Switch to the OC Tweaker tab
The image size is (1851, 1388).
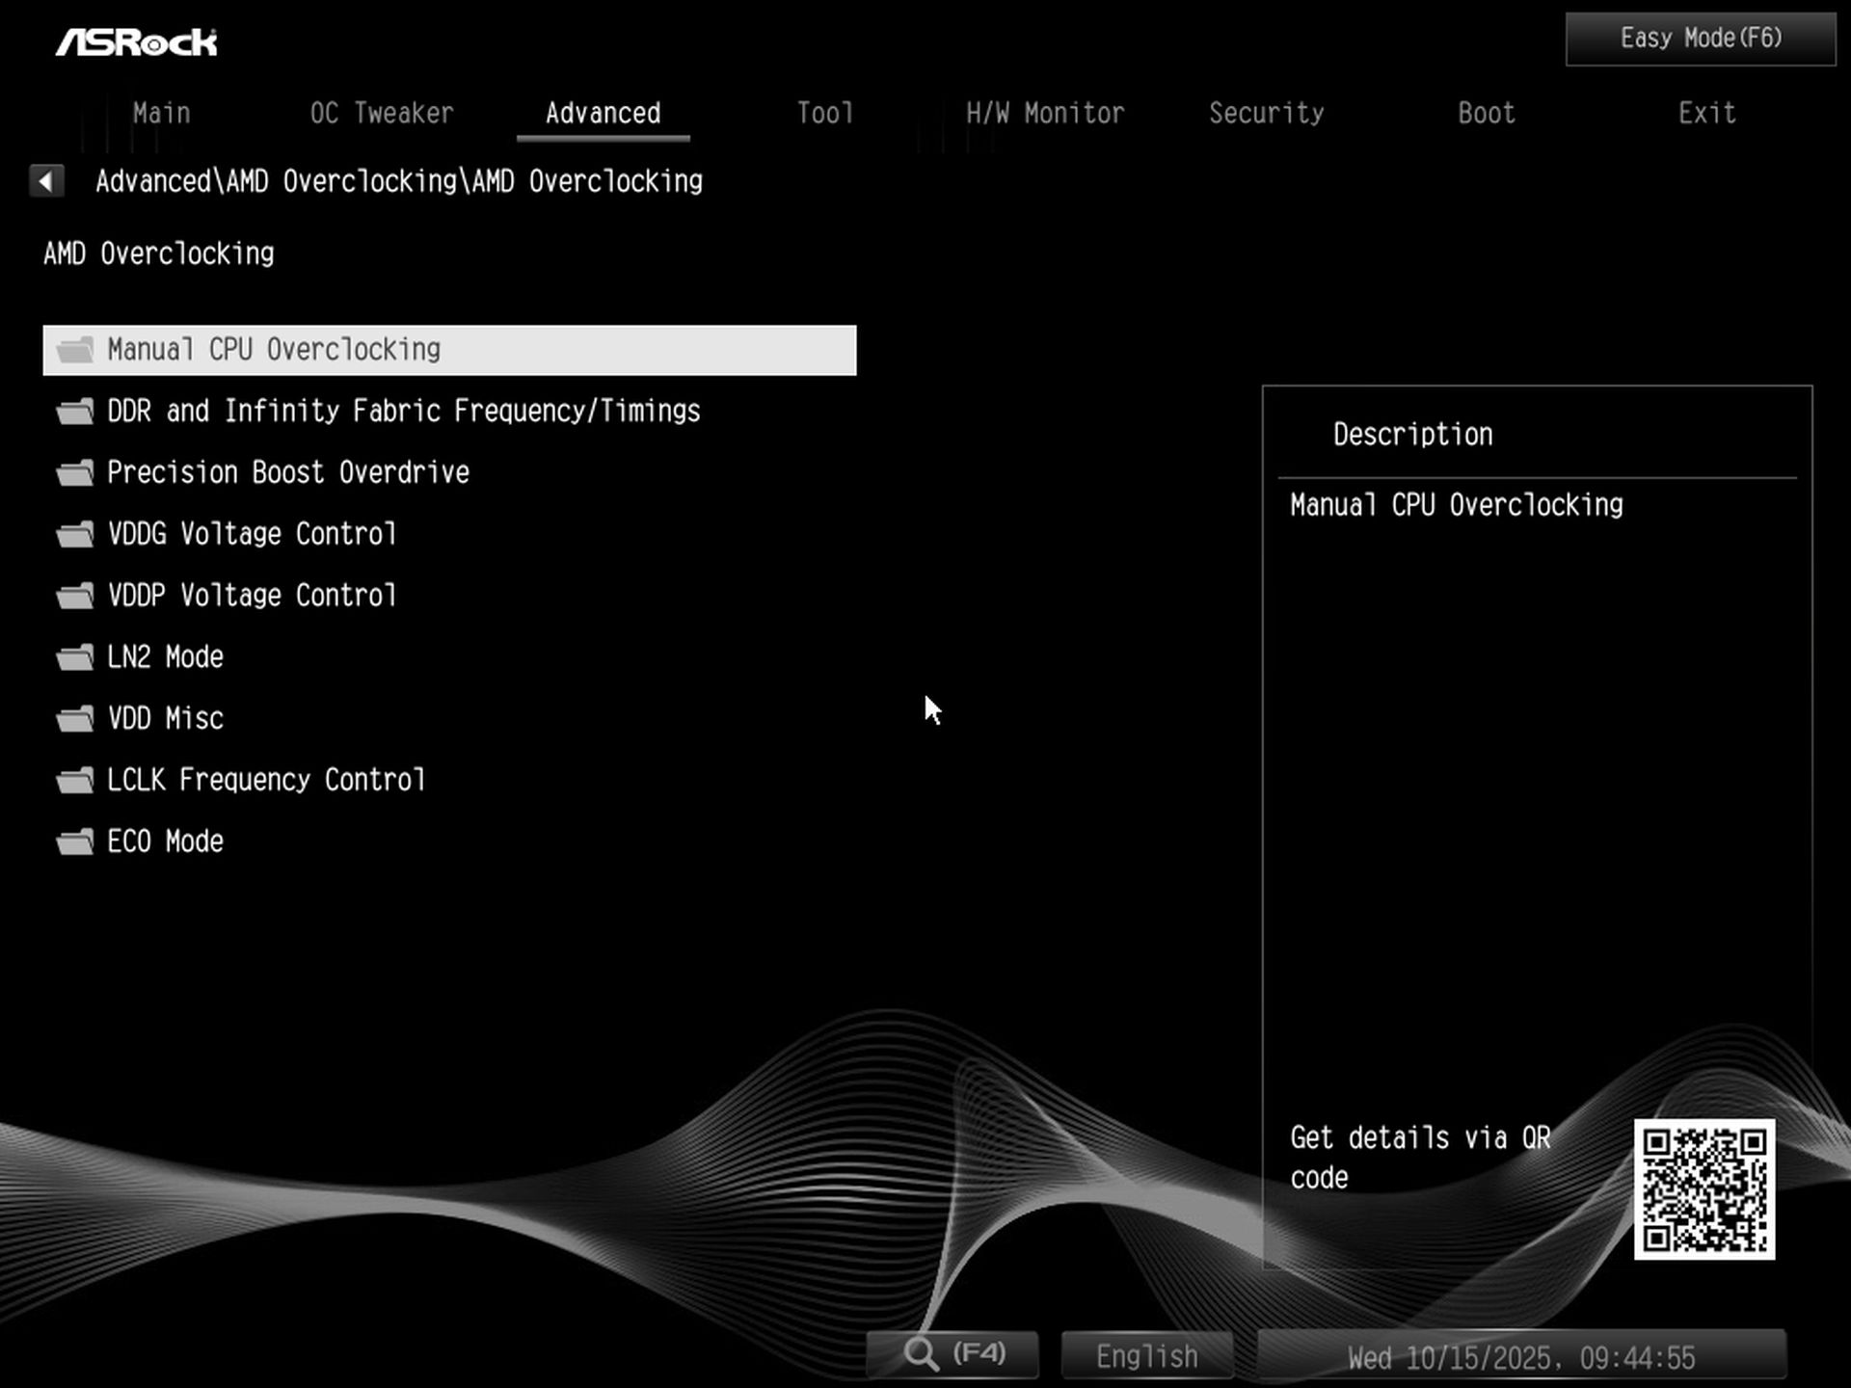pos(382,113)
